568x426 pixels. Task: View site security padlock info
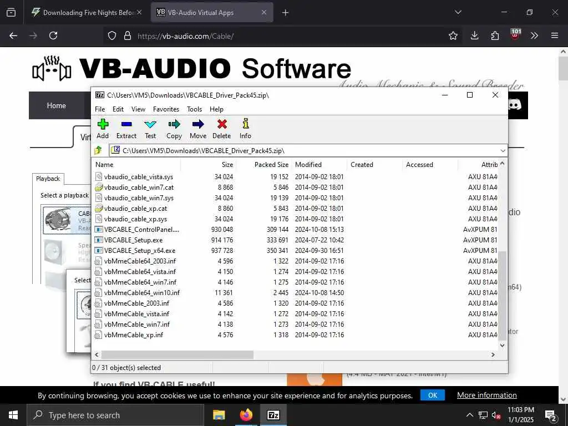click(x=128, y=36)
